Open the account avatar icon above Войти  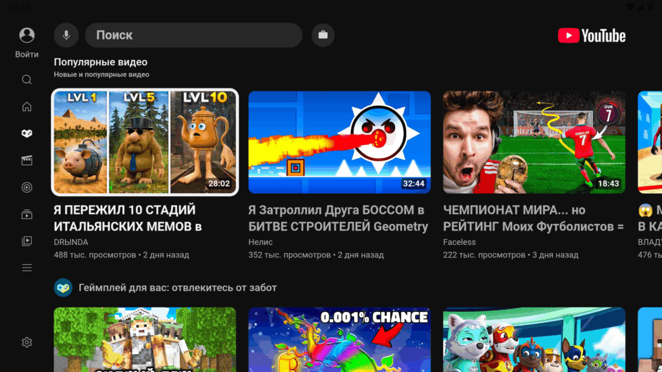coord(27,35)
